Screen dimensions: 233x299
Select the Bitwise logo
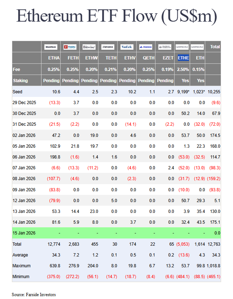coord(89,47)
